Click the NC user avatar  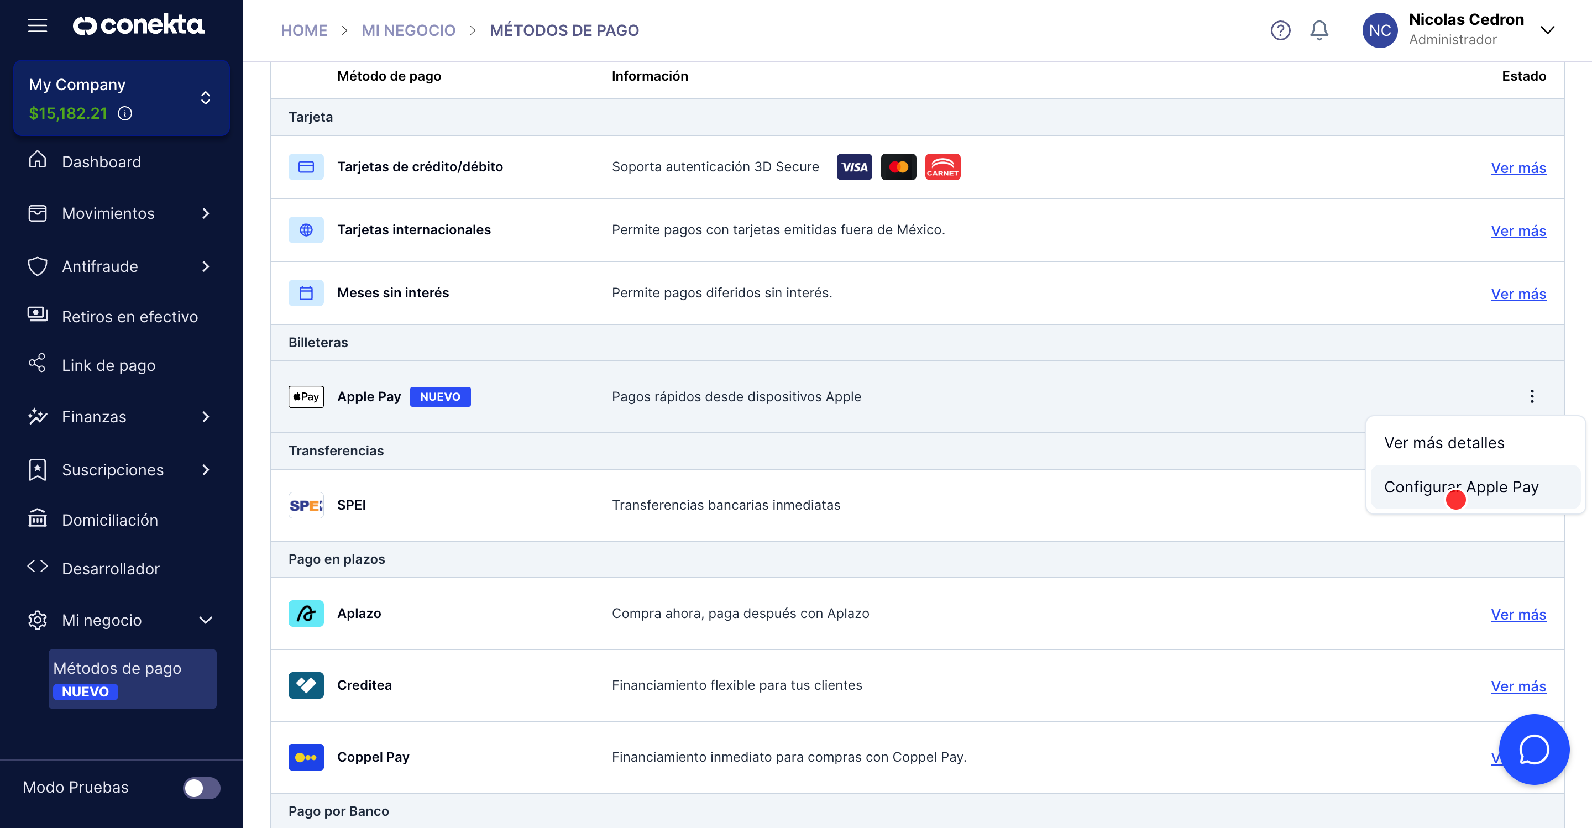pyautogui.click(x=1379, y=30)
